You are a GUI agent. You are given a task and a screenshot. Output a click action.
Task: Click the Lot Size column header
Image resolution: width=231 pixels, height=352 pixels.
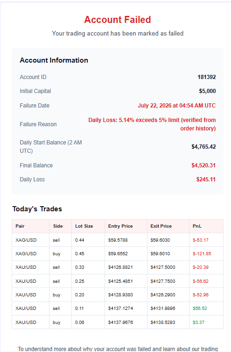(x=84, y=226)
